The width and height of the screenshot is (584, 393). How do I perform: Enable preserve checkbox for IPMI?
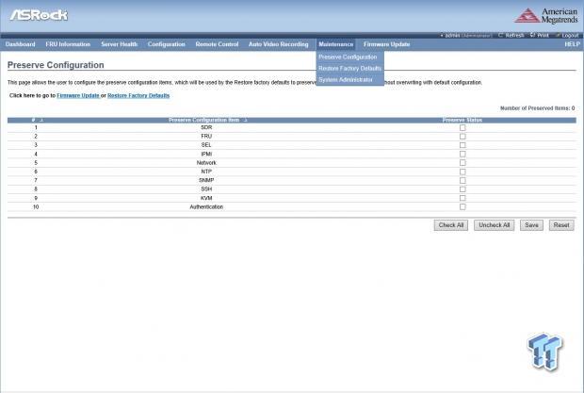click(462, 154)
